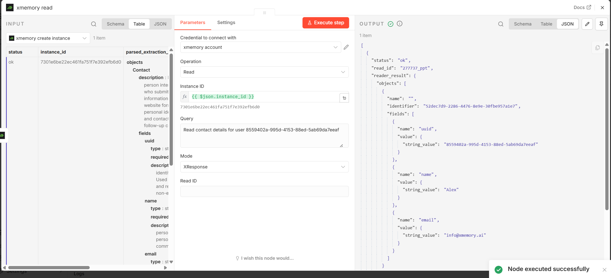Expand the xmemory create instance selector
The height and width of the screenshot is (278, 611).
[48, 38]
